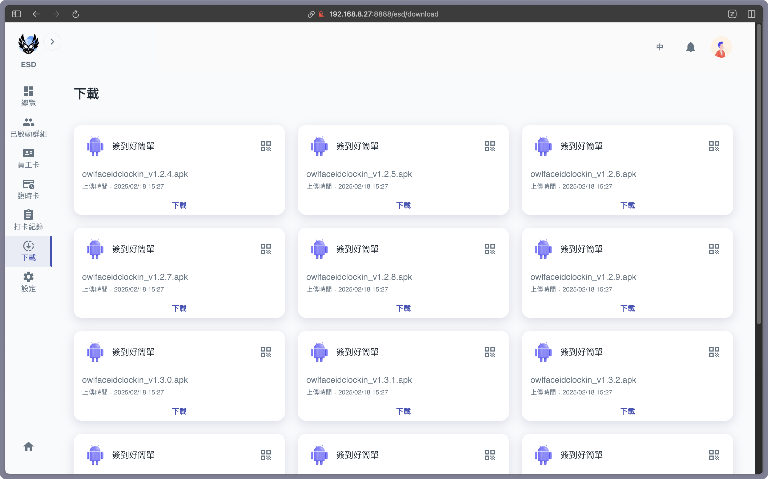The height and width of the screenshot is (479, 768).
Task: Click the page vertical scrollbar
Action: pyautogui.click(x=758, y=174)
